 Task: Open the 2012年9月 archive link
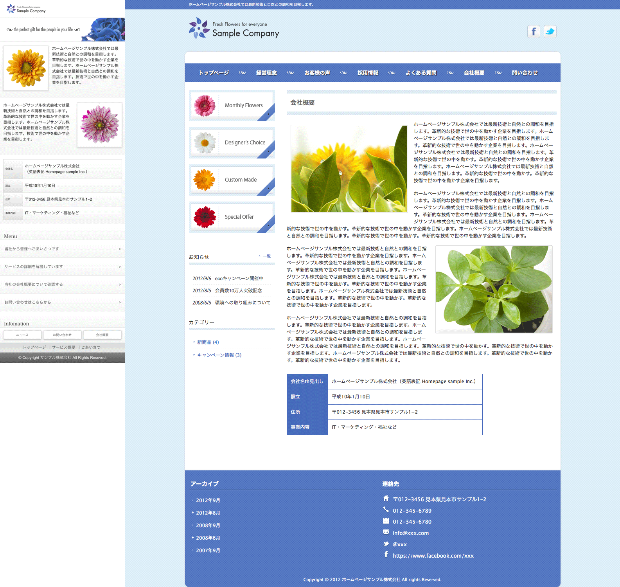click(x=208, y=500)
